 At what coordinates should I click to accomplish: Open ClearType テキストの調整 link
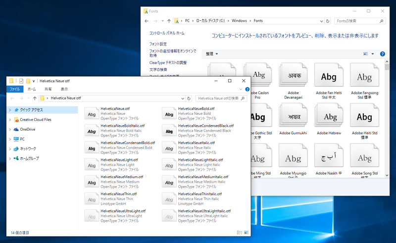[x=168, y=63]
